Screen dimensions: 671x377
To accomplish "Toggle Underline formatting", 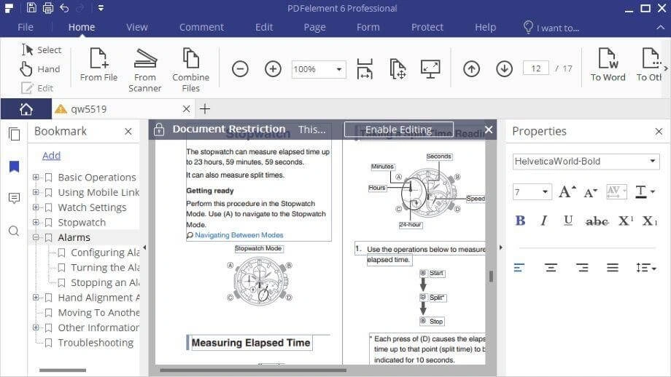I will (568, 221).
